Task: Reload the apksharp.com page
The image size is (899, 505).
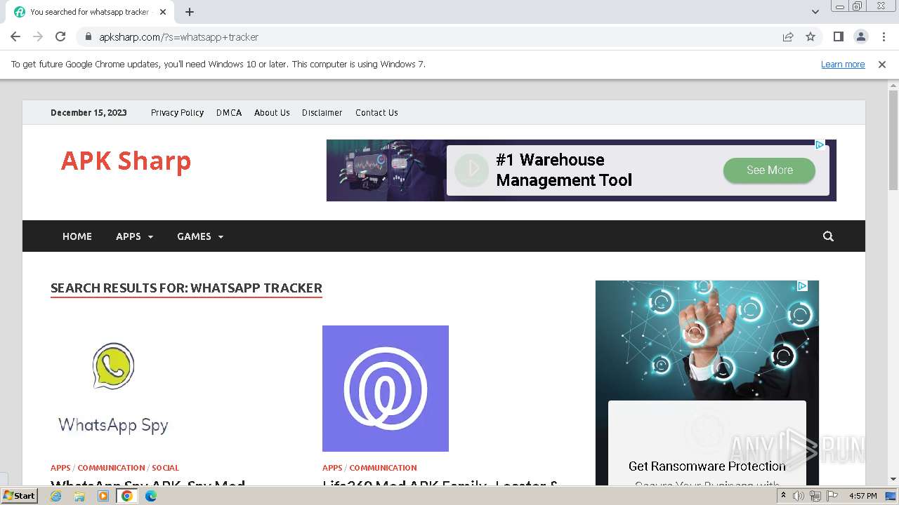Action: coord(60,36)
